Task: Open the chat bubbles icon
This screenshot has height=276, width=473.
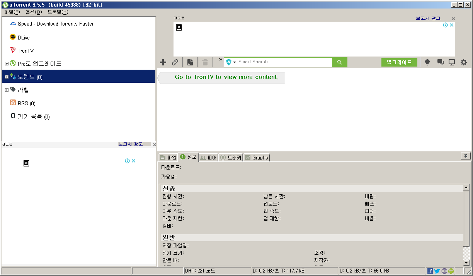Action: [x=440, y=62]
